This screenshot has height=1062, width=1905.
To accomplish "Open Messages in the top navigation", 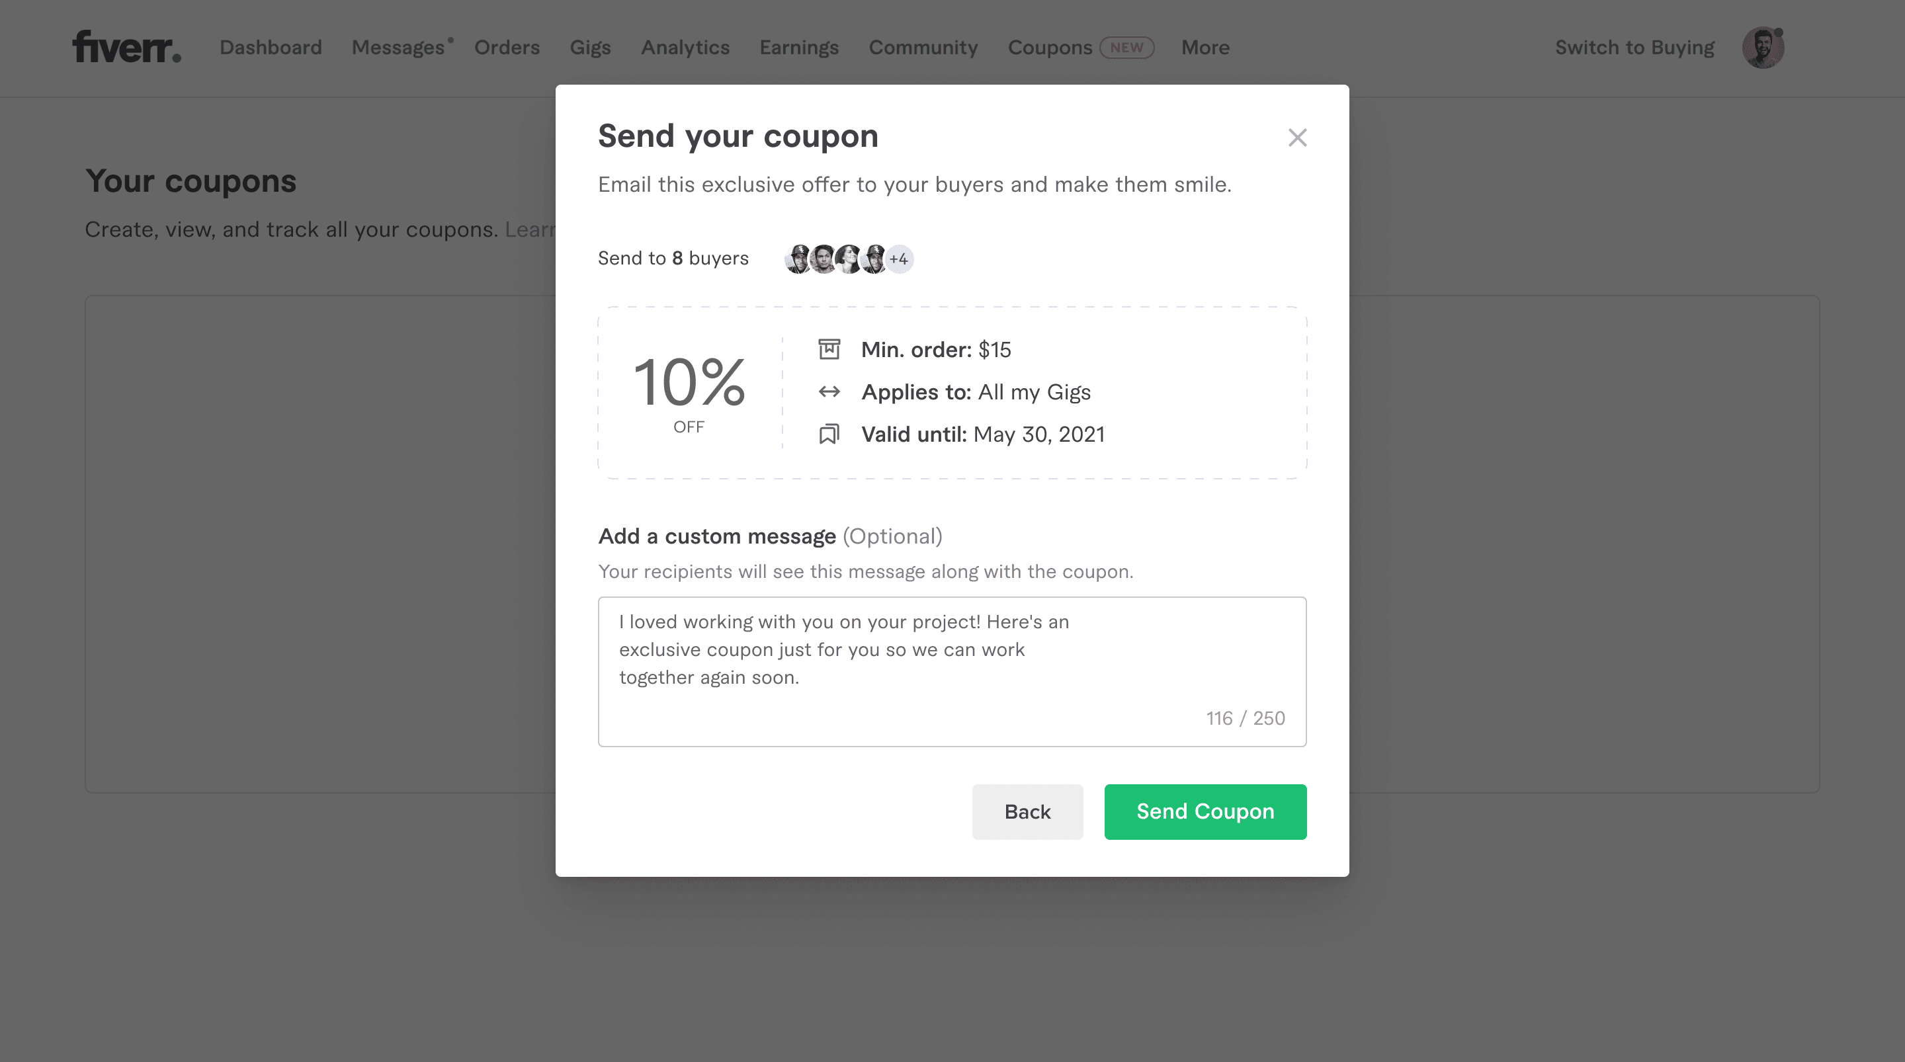I will tap(398, 48).
